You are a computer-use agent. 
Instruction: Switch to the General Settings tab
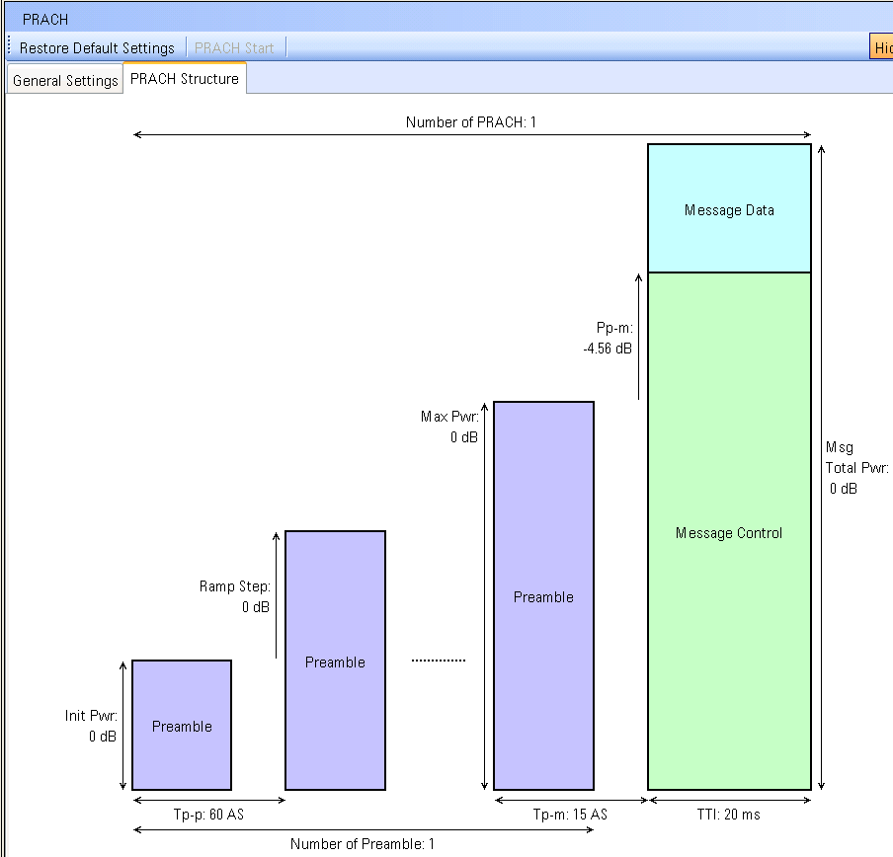click(x=65, y=81)
